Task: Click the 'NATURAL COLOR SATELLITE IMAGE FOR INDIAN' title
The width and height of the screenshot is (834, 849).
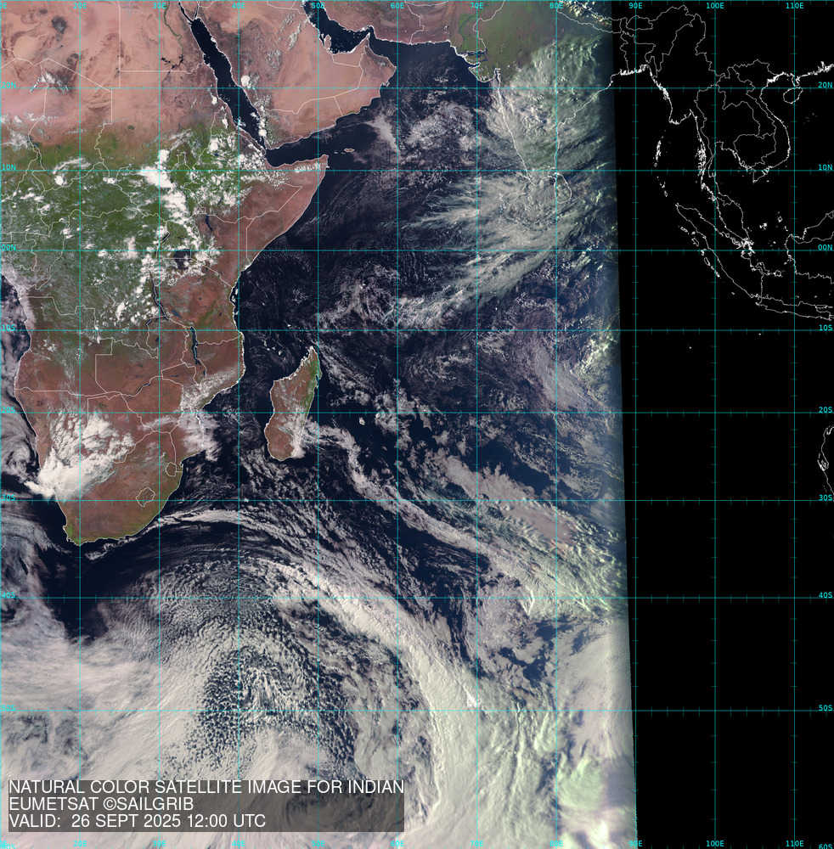Action: [x=206, y=787]
